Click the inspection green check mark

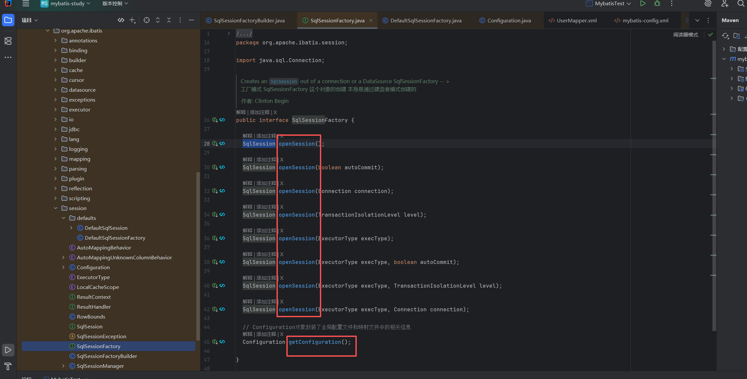(x=711, y=35)
